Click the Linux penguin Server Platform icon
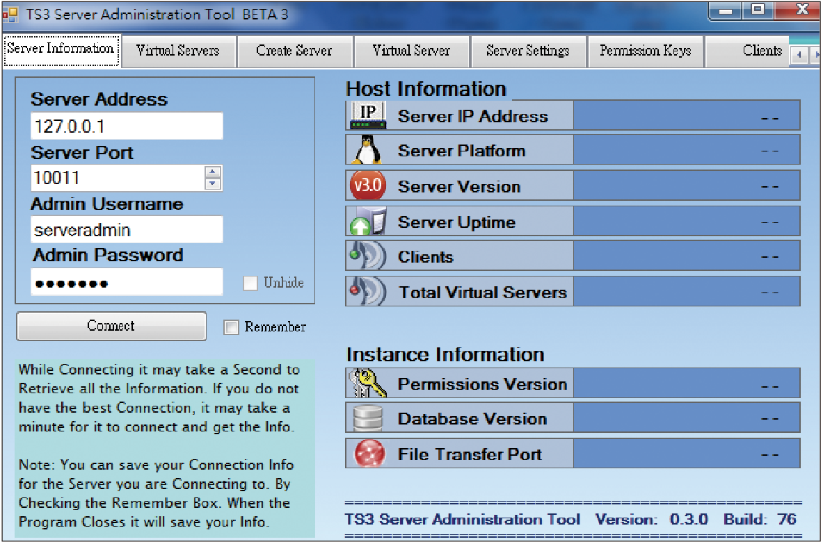The height and width of the screenshot is (544, 823). (367, 150)
